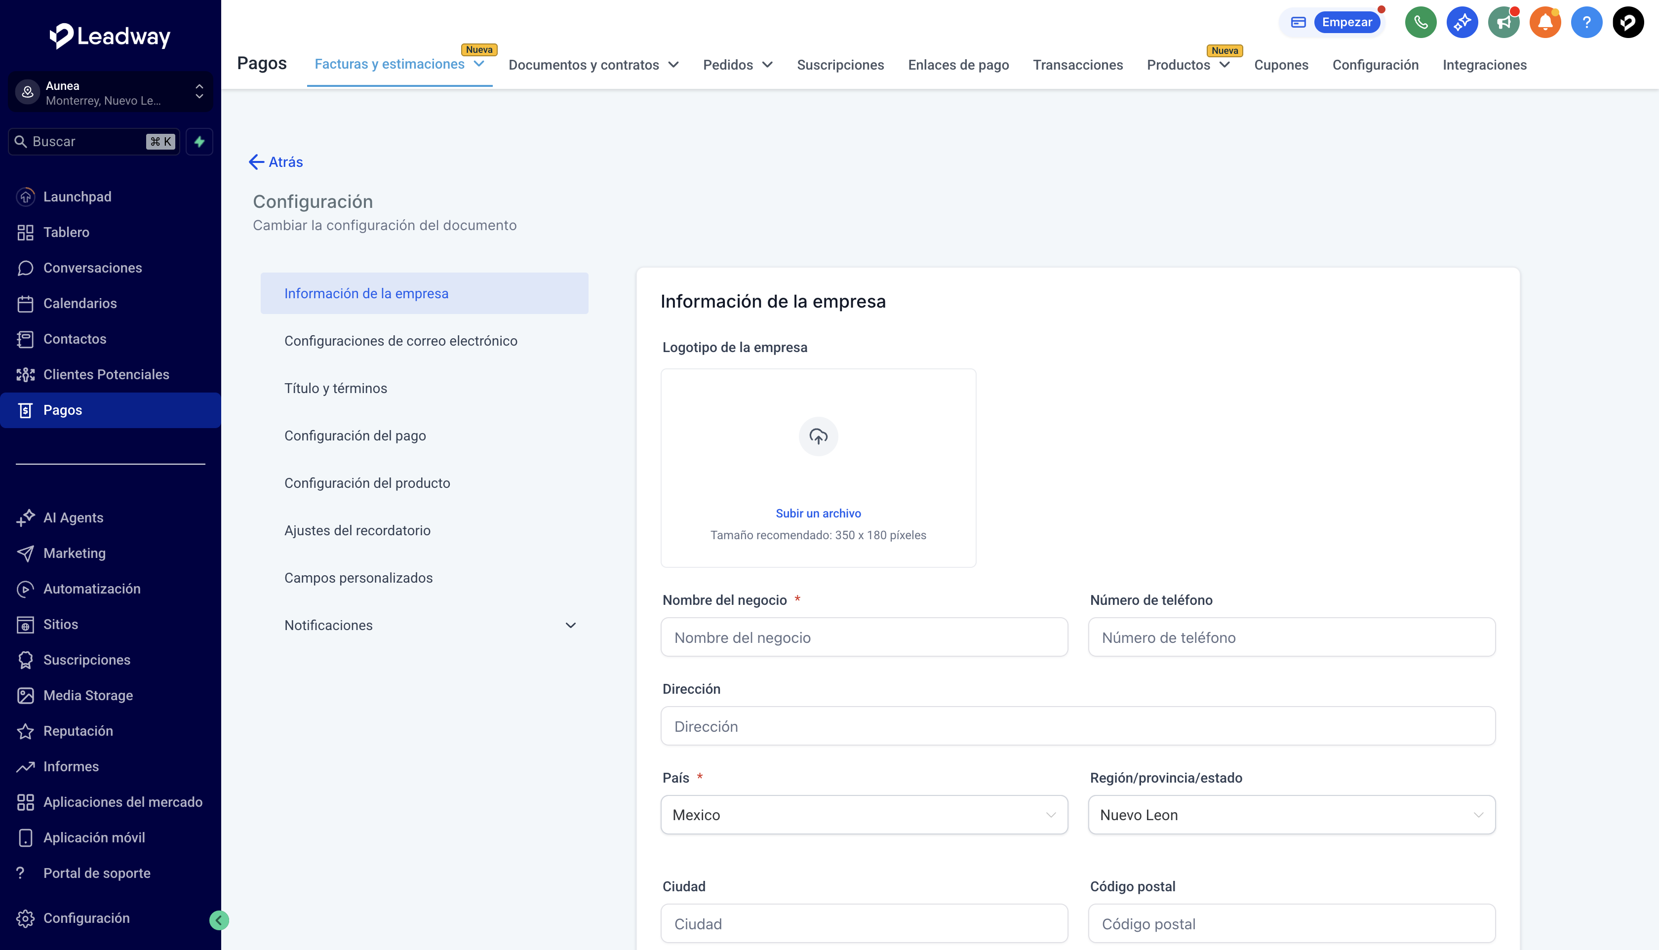
Task: Select Título y términos settings item
Action: 335,388
